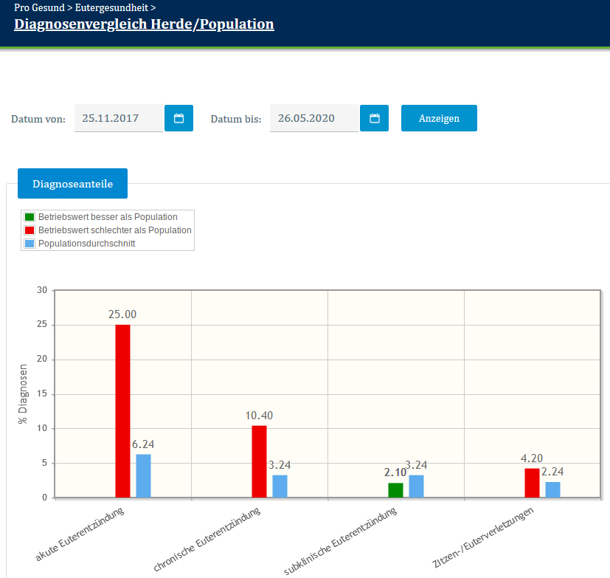The image size is (610, 578).
Task: Open the calendar picker for Datum bis
Action: [x=374, y=118]
